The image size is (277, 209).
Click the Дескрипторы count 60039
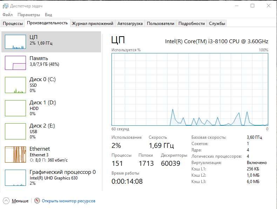pos(170,163)
